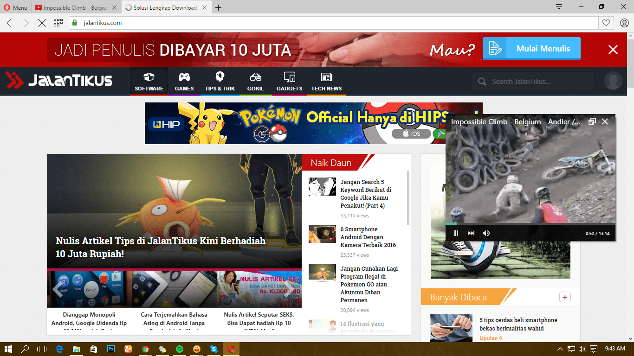Viewport: 634px width, 356px height.
Task: Open Jangan Search 5 Keyword article
Action: (367, 194)
